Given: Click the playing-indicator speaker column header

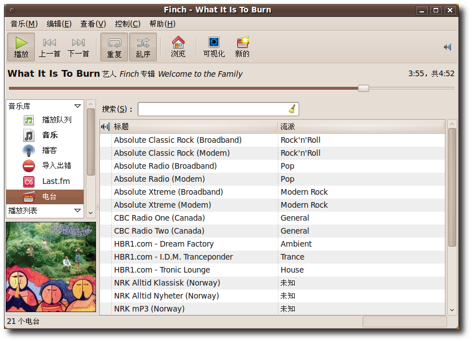Looking at the screenshot, I should click(106, 126).
